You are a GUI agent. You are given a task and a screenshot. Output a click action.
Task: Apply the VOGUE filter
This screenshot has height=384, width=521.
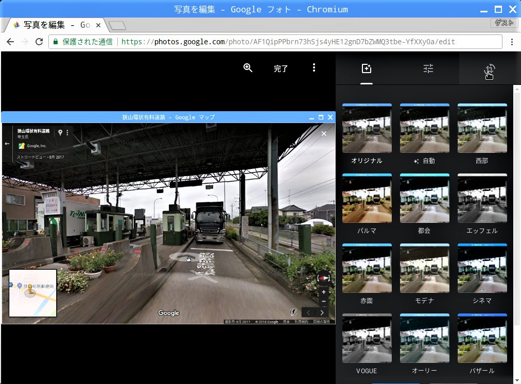tap(367, 338)
